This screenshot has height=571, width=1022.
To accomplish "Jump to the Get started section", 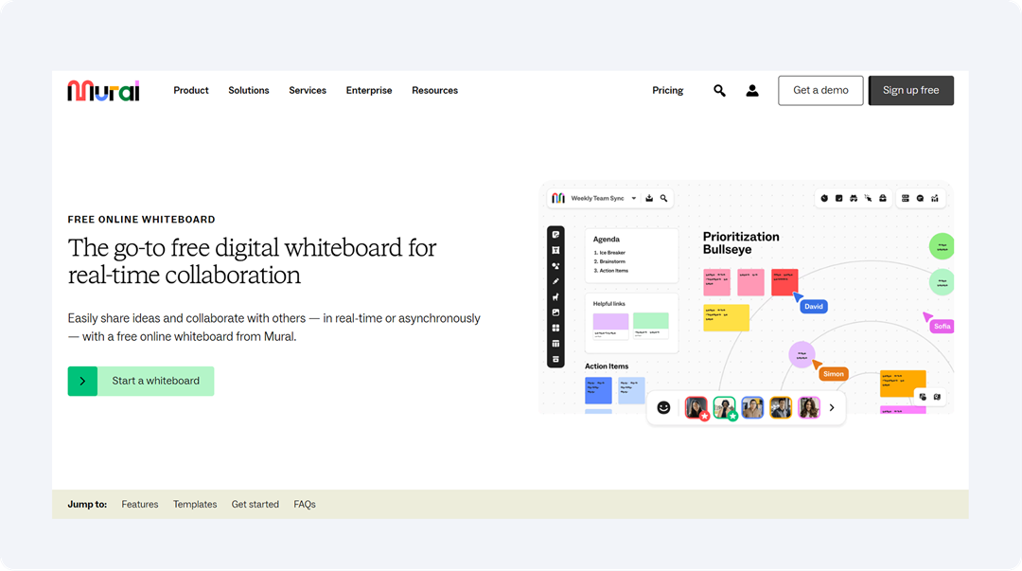I will click(x=255, y=505).
